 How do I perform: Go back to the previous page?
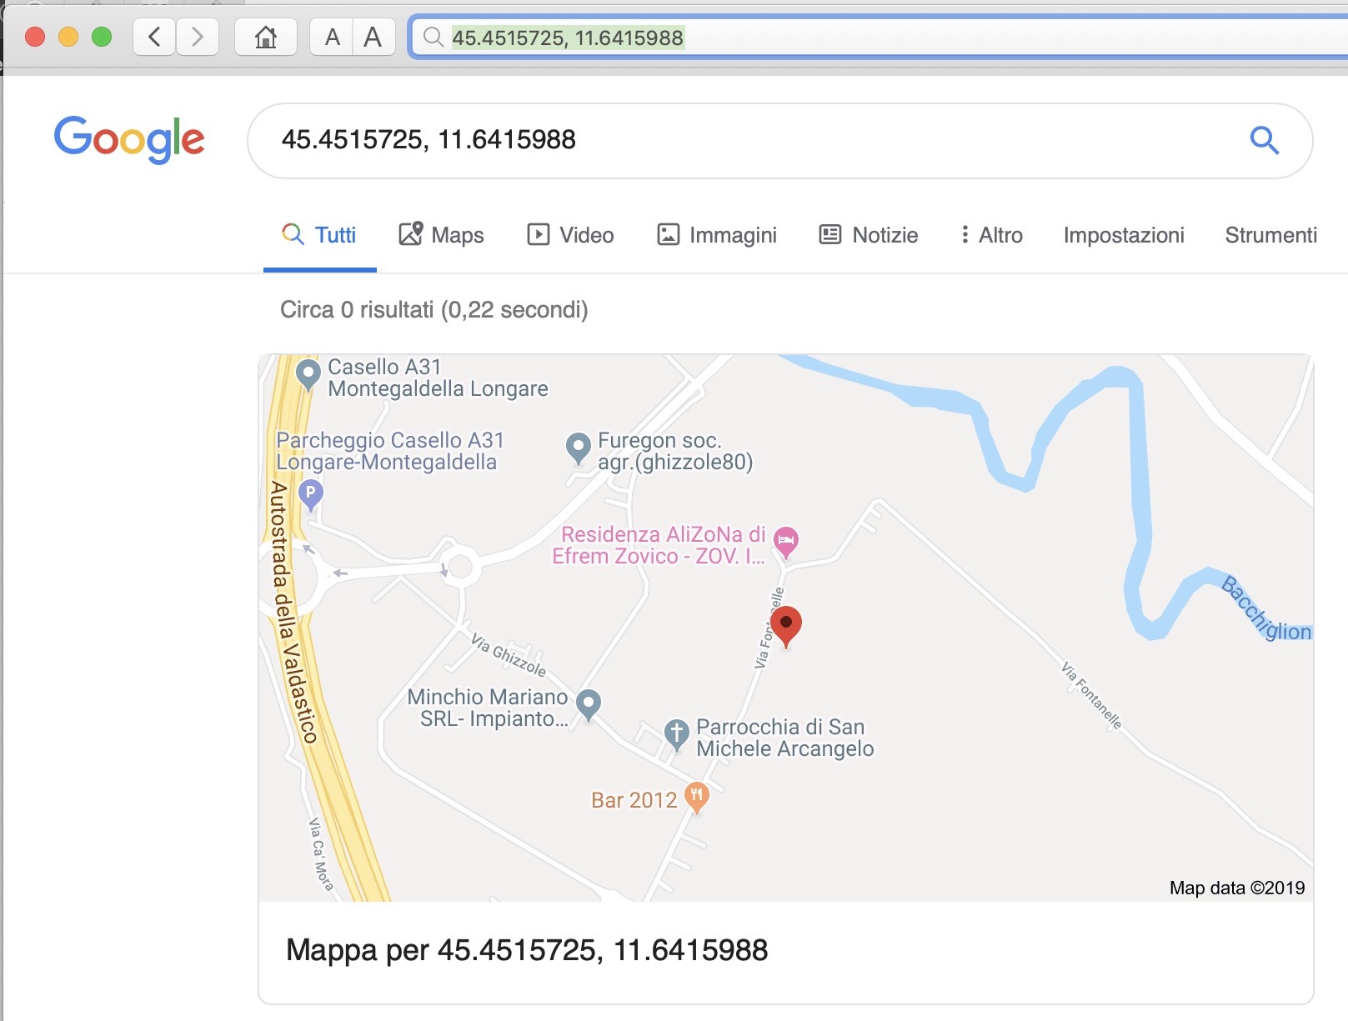154,37
